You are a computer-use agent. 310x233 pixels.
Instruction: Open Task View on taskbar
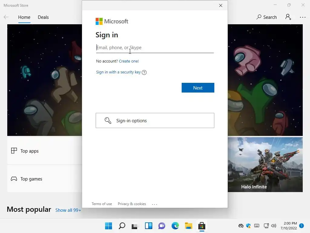(x=135, y=226)
